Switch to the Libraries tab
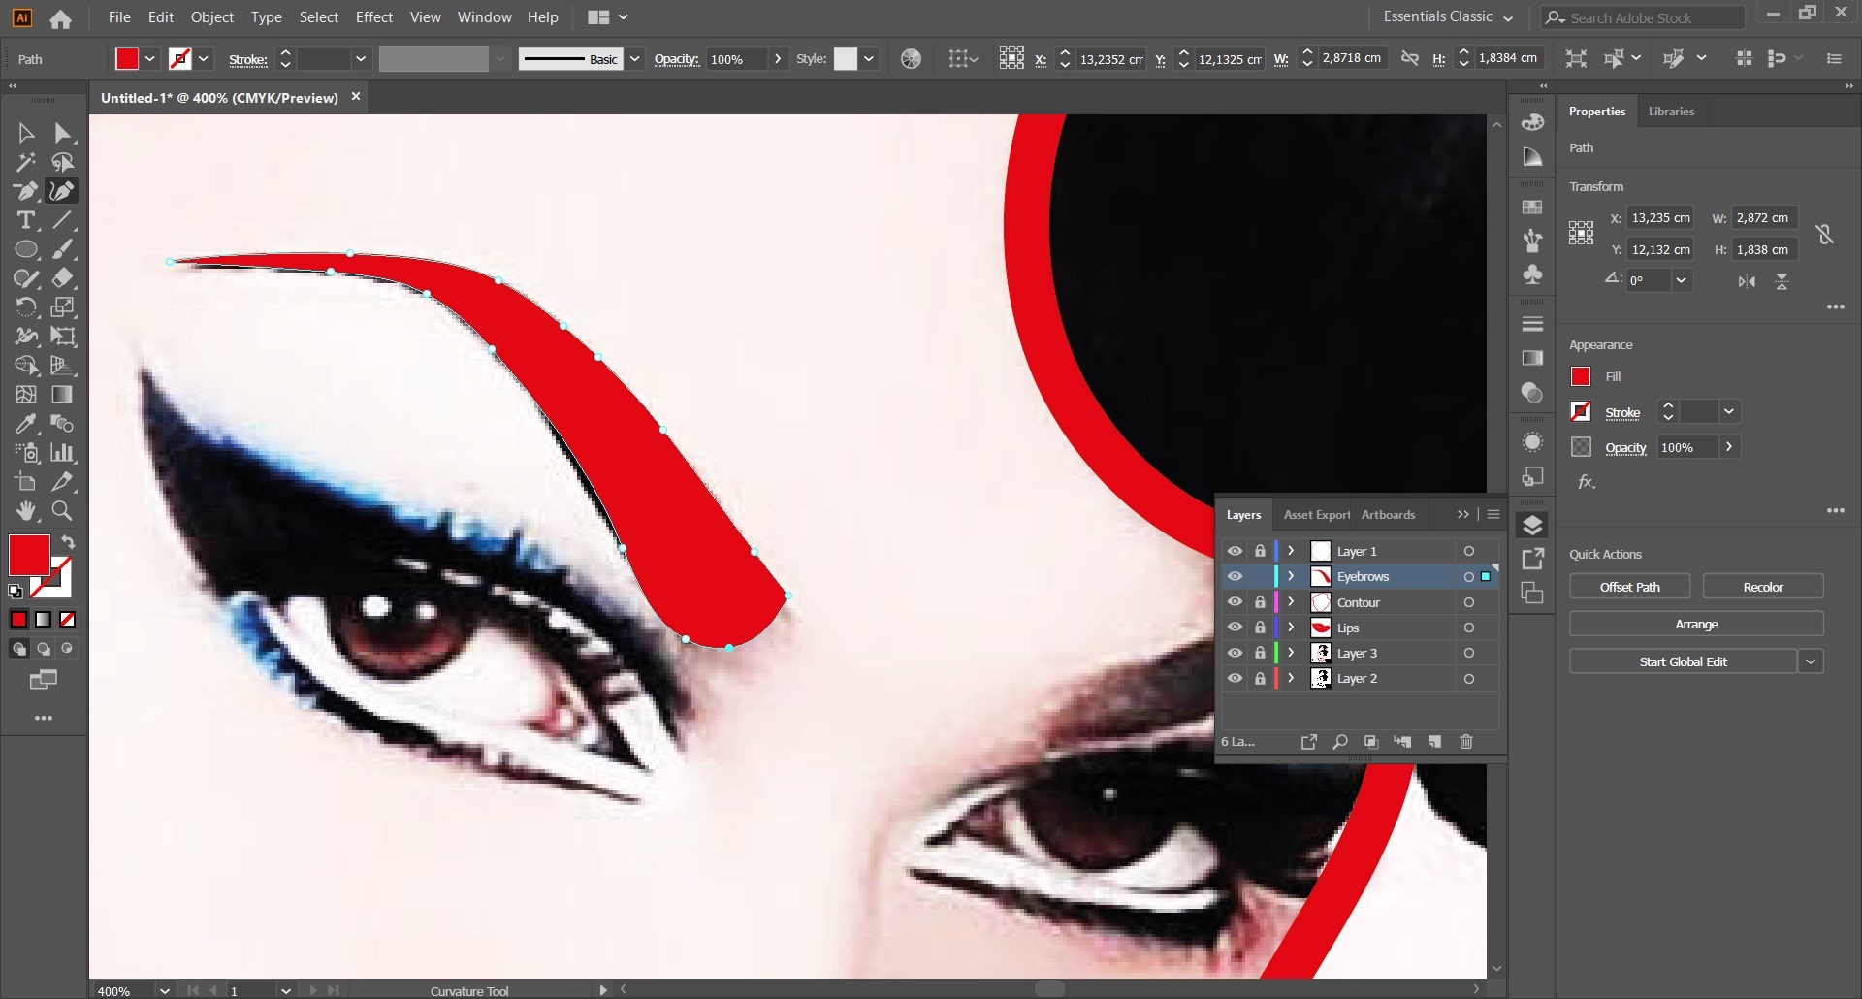The height and width of the screenshot is (999, 1862). (1671, 112)
